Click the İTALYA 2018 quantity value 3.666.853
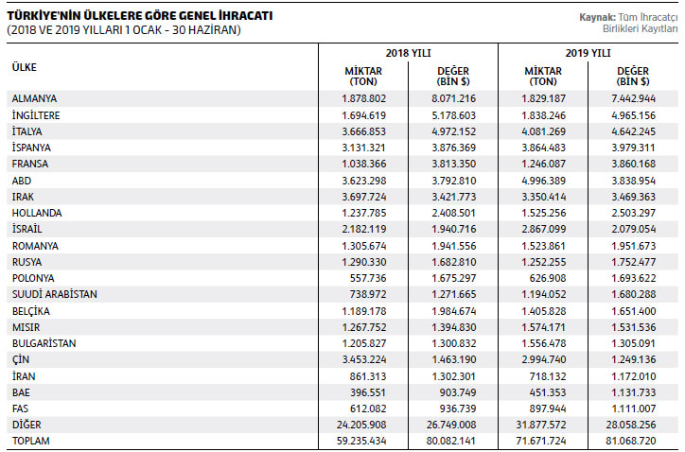This screenshot has height=452, width=685. pos(364,131)
